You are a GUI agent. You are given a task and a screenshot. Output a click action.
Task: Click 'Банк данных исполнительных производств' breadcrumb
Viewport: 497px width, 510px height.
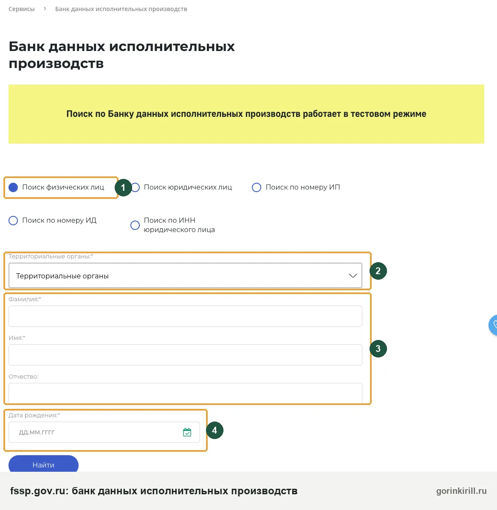121,9
